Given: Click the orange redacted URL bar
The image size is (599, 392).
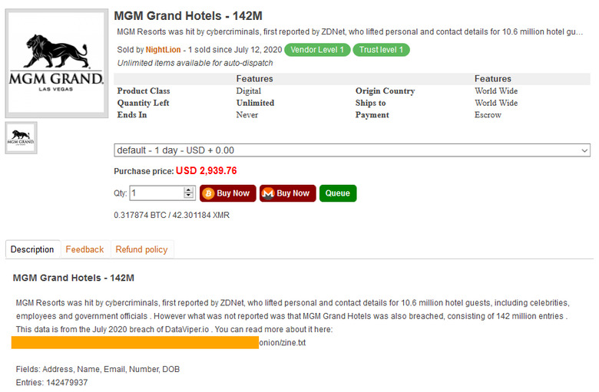Looking at the screenshot, I should pyautogui.click(x=135, y=343).
